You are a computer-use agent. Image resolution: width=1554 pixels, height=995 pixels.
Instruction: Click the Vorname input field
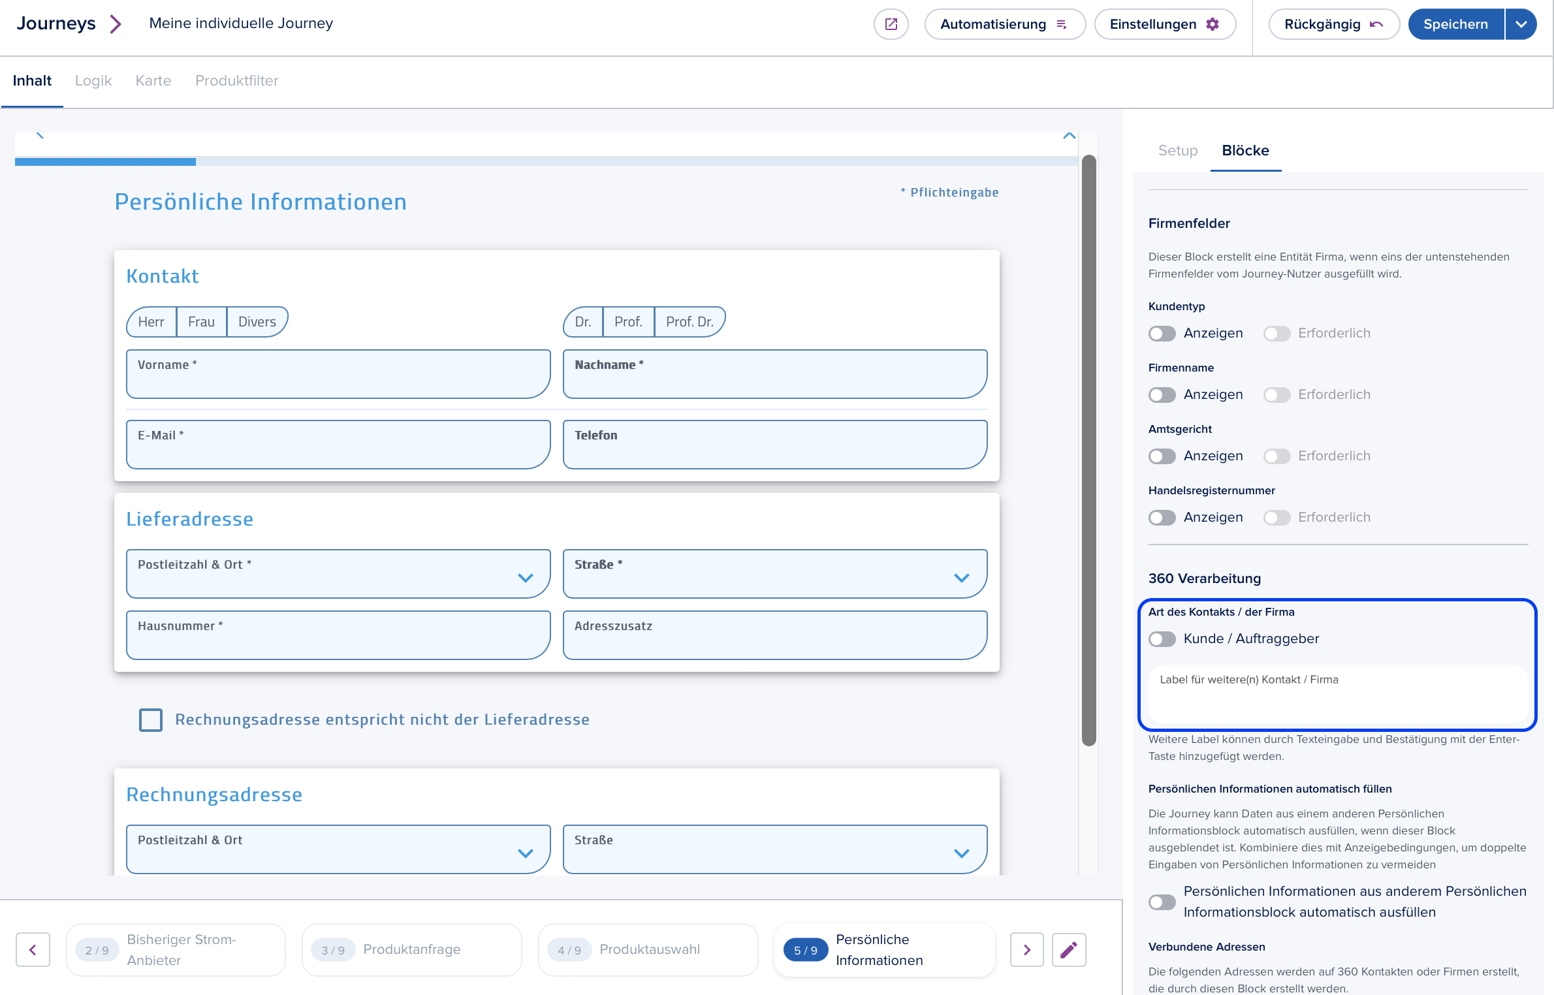[x=338, y=374]
